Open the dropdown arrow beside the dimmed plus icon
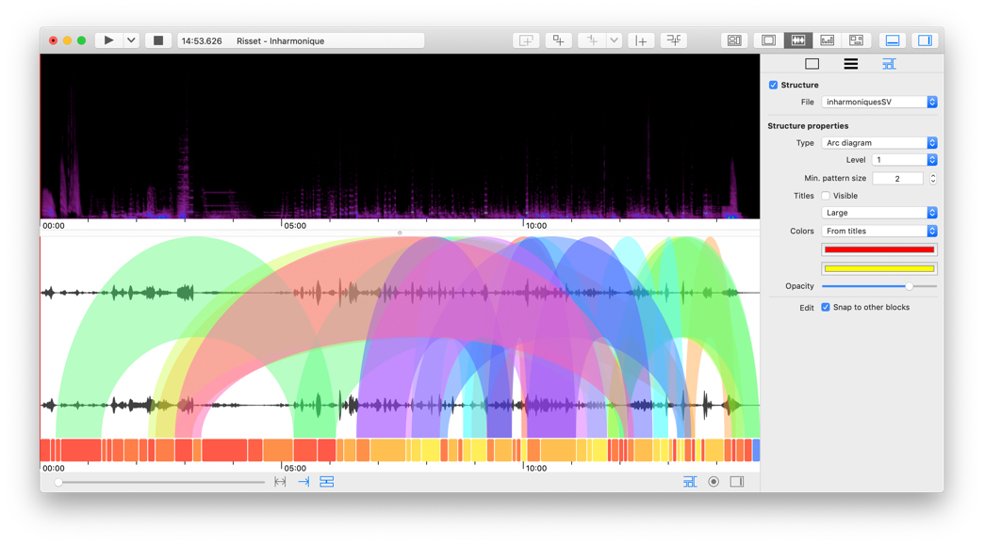 click(614, 40)
